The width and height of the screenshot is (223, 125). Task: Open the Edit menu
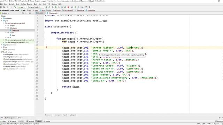click(x=1, y=4)
